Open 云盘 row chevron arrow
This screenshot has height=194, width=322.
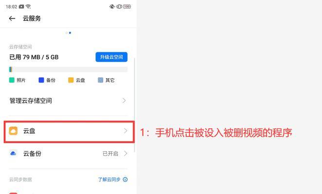[126, 131]
